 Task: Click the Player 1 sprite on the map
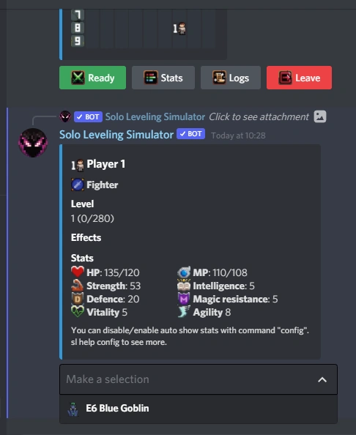pos(182,29)
